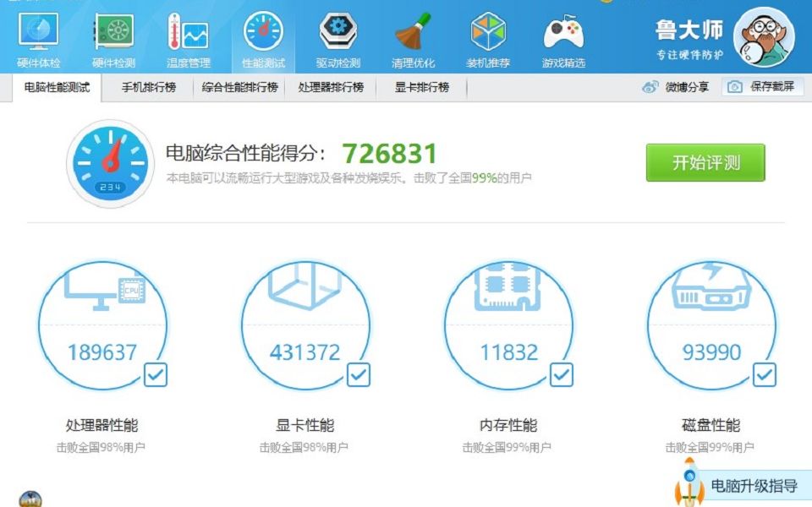Toggle the 磁盘性能 checkbox
The image size is (812, 507).
(765, 374)
